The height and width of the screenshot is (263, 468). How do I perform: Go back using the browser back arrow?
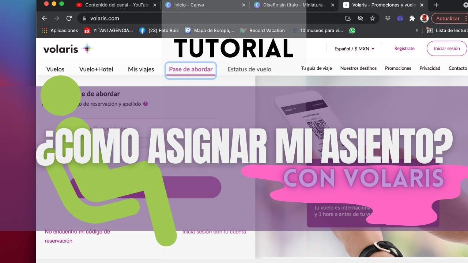(45, 18)
